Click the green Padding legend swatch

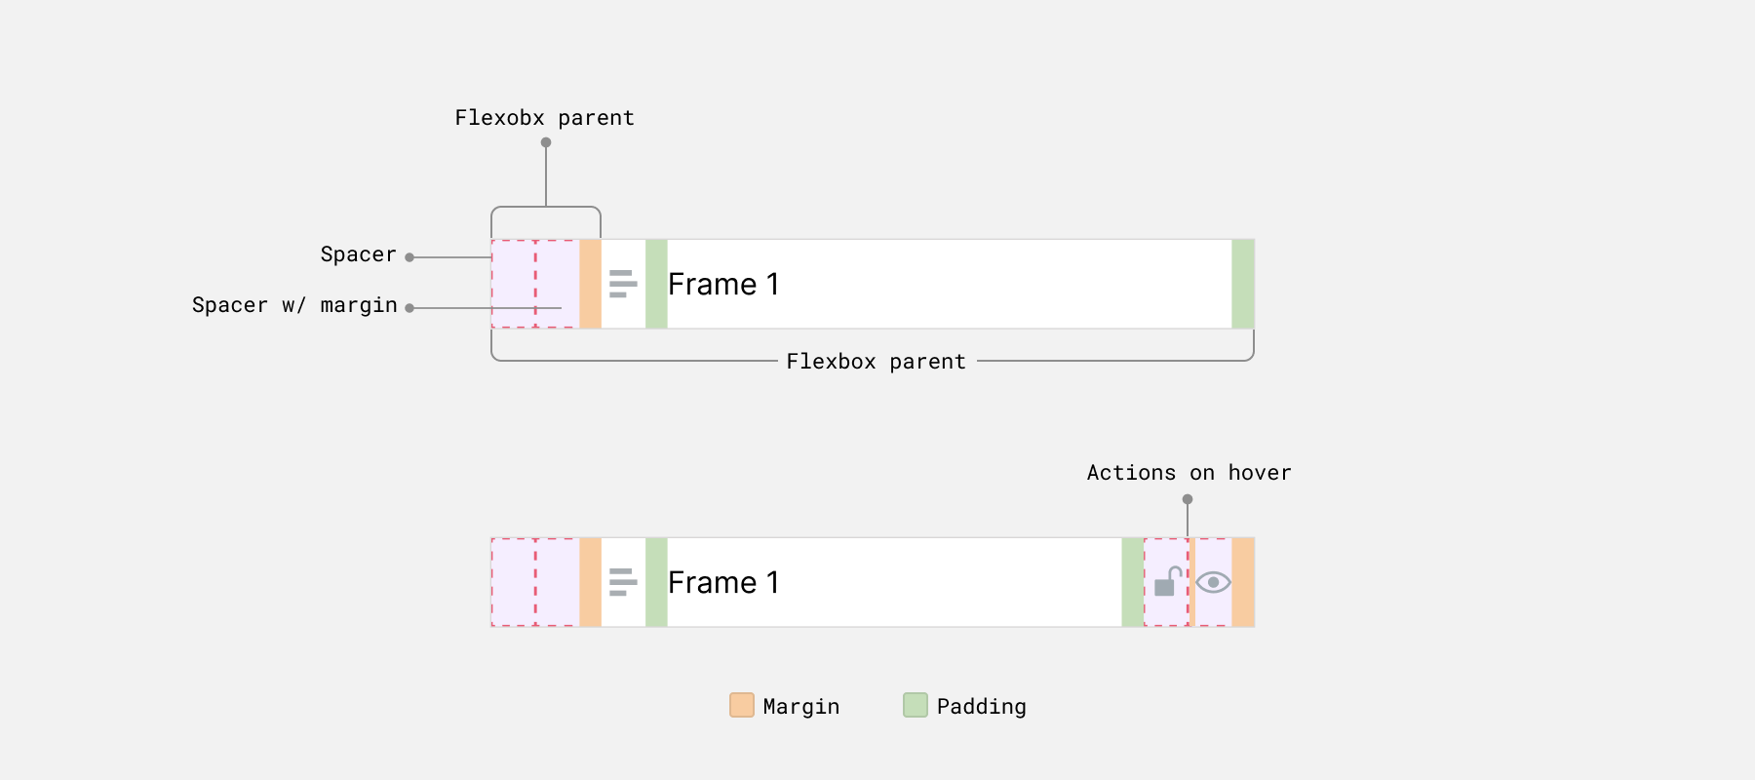(x=916, y=705)
